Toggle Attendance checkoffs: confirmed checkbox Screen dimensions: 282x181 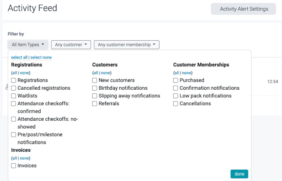[x=14, y=104]
